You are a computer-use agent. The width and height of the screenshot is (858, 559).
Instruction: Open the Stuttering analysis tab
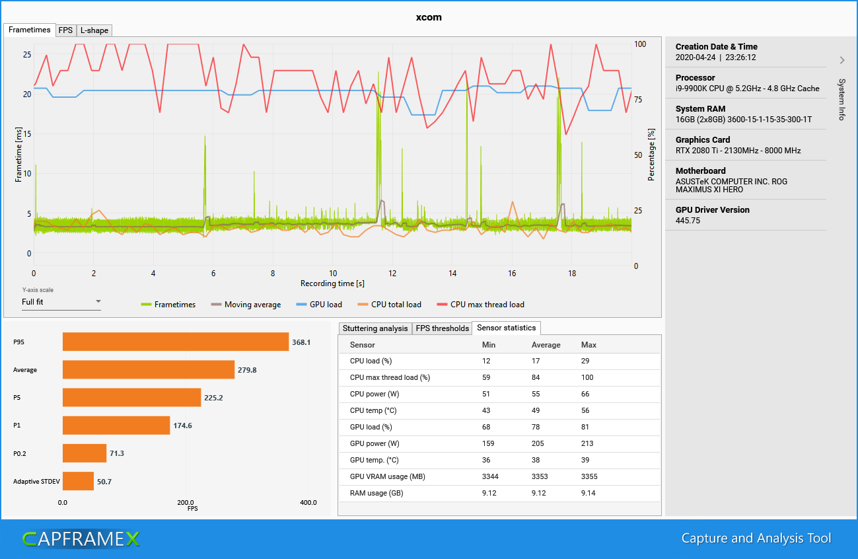[x=375, y=328]
